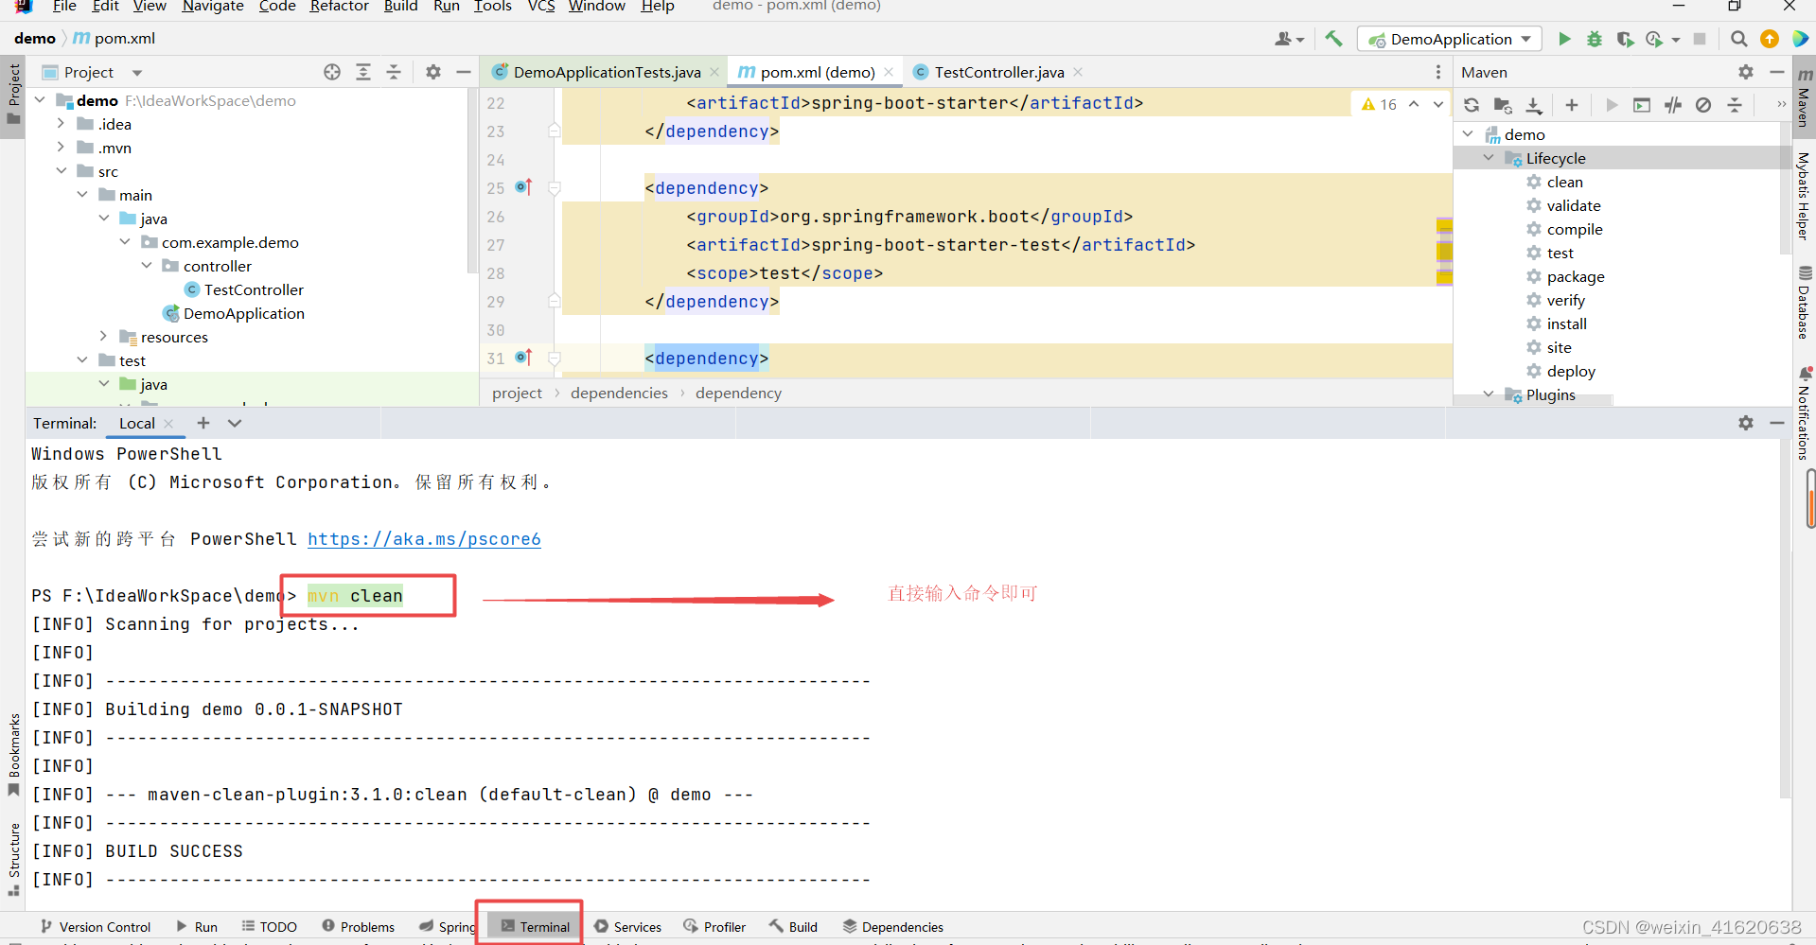1816x945 pixels.
Task: Collapse all in Project panel
Action: pyautogui.click(x=394, y=72)
